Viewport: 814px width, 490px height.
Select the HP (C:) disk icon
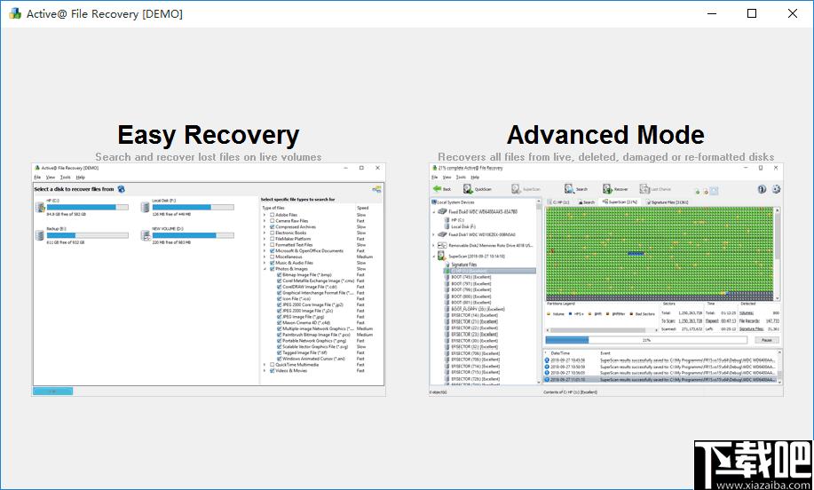40,207
